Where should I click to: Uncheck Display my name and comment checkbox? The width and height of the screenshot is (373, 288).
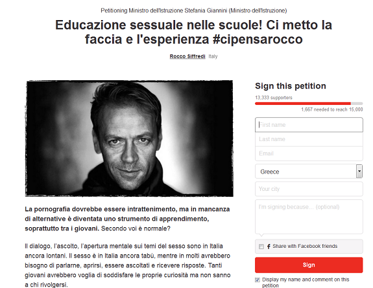pyautogui.click(x=258, y=280)
